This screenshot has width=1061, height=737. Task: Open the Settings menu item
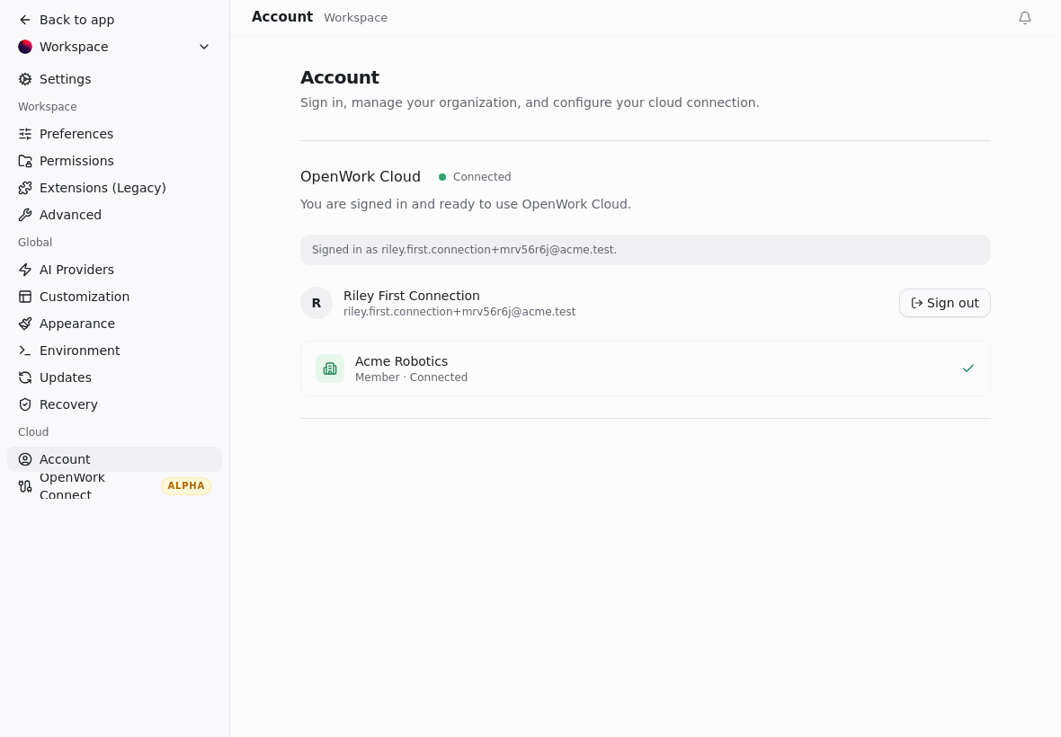click(x=114, y=79)
